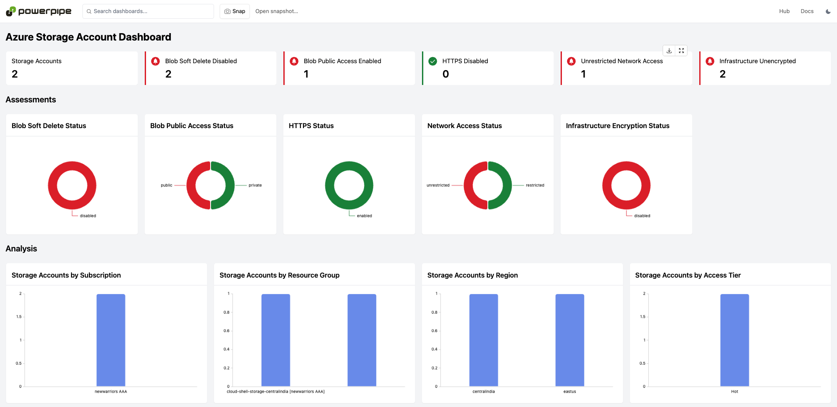
Task: Click the Assessments section heading
Action: [x=31, y=100]
